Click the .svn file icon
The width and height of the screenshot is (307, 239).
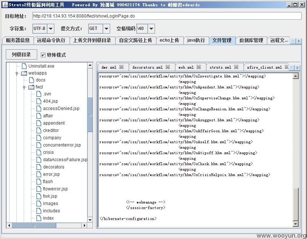tap(39, 94)
